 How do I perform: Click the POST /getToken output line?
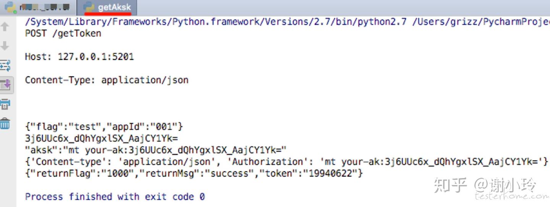tap(63, 34)
